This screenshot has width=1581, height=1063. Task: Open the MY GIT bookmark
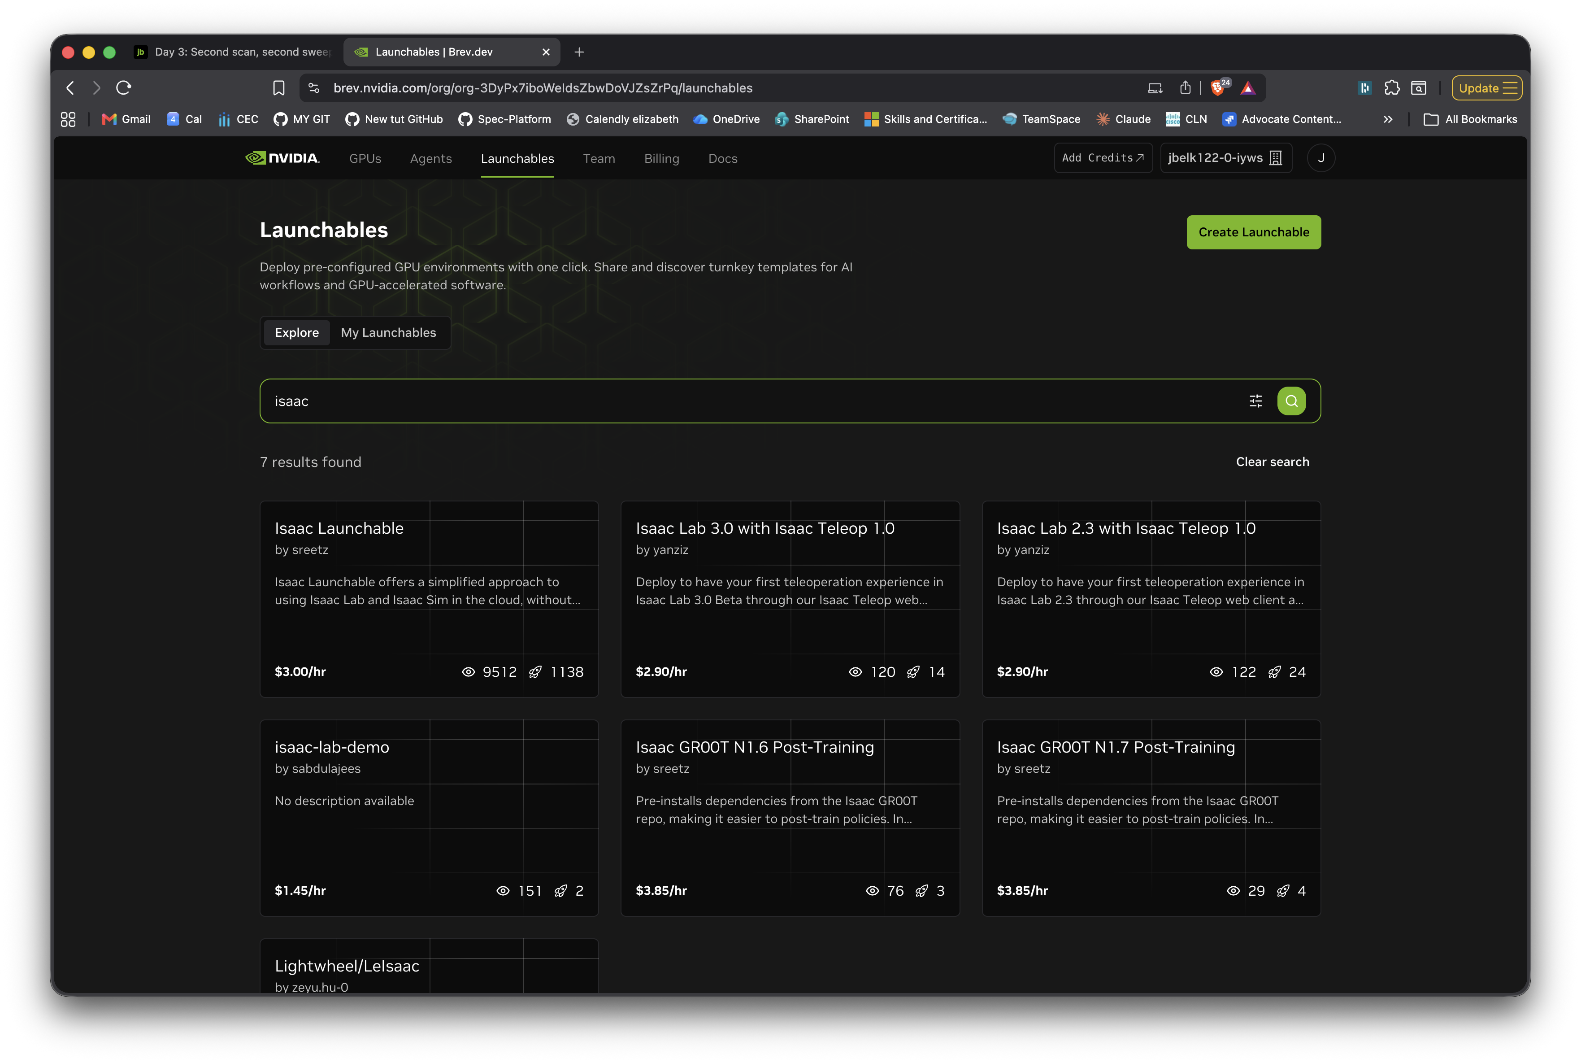(302, 119)
